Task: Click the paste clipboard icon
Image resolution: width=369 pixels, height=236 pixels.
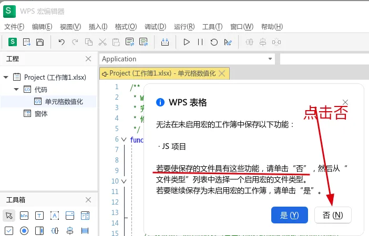Action: point(116,42)
